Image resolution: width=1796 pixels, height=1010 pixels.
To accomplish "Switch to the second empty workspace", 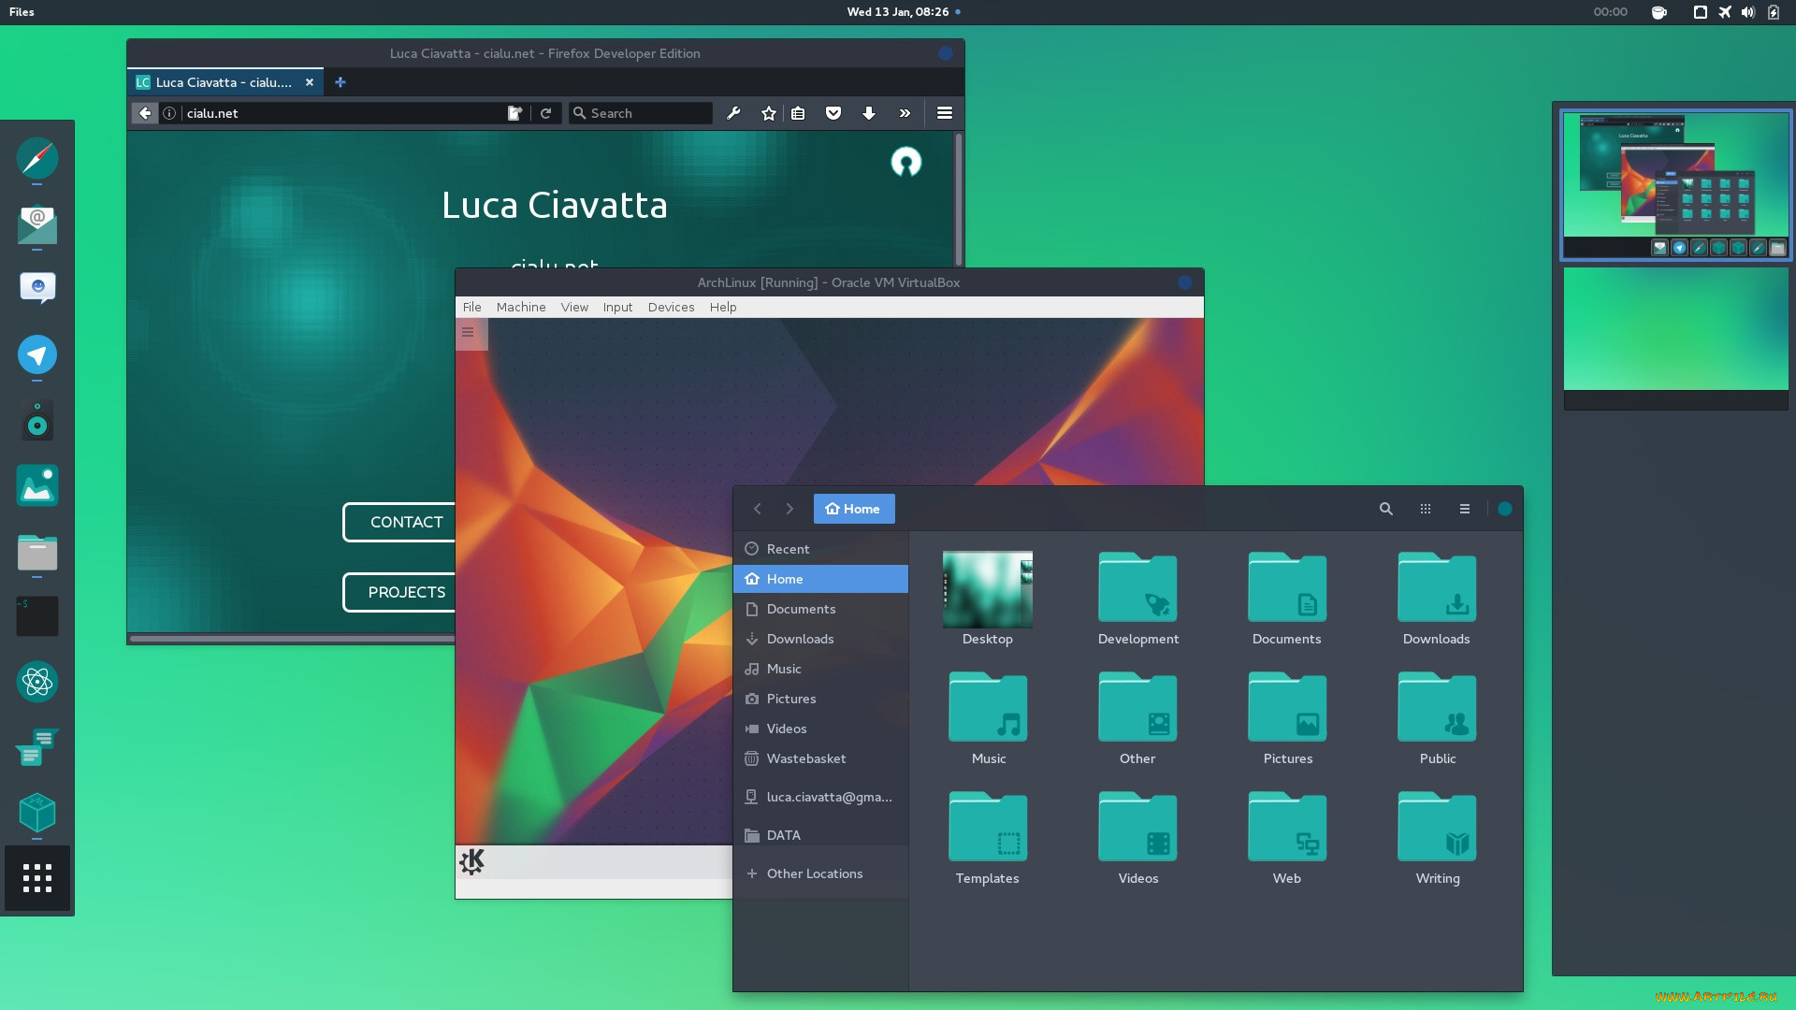I will [x=1675, y=339].
